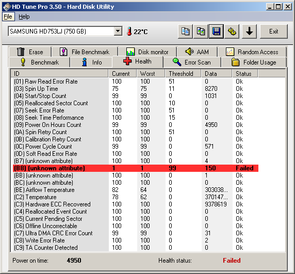
Task: Click the Threshold column header
Action: 183,73
